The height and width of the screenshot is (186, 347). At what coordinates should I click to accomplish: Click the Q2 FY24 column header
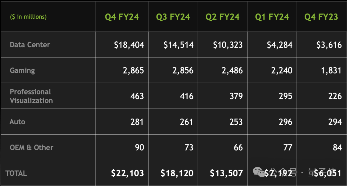click(x=222, y=17)
